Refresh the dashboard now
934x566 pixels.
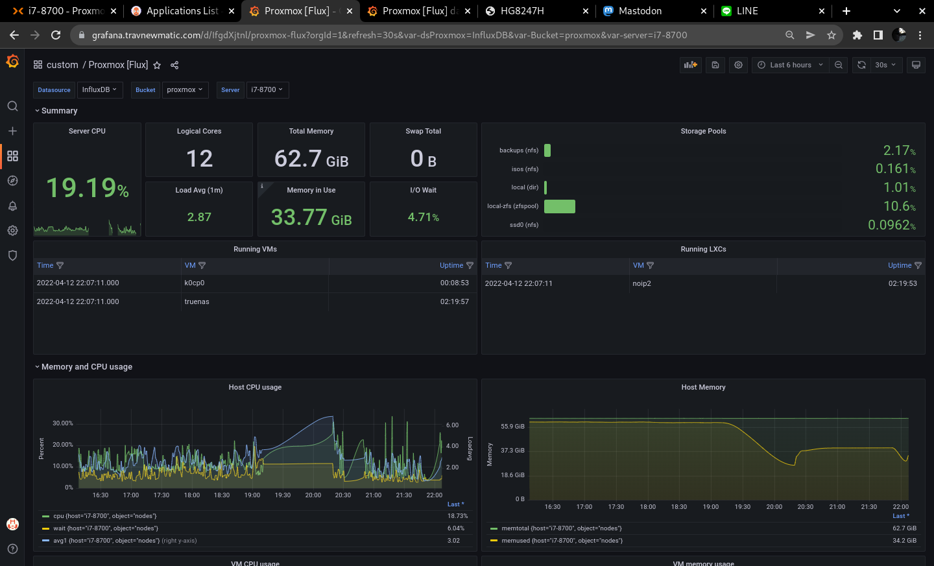pos(861,65)
